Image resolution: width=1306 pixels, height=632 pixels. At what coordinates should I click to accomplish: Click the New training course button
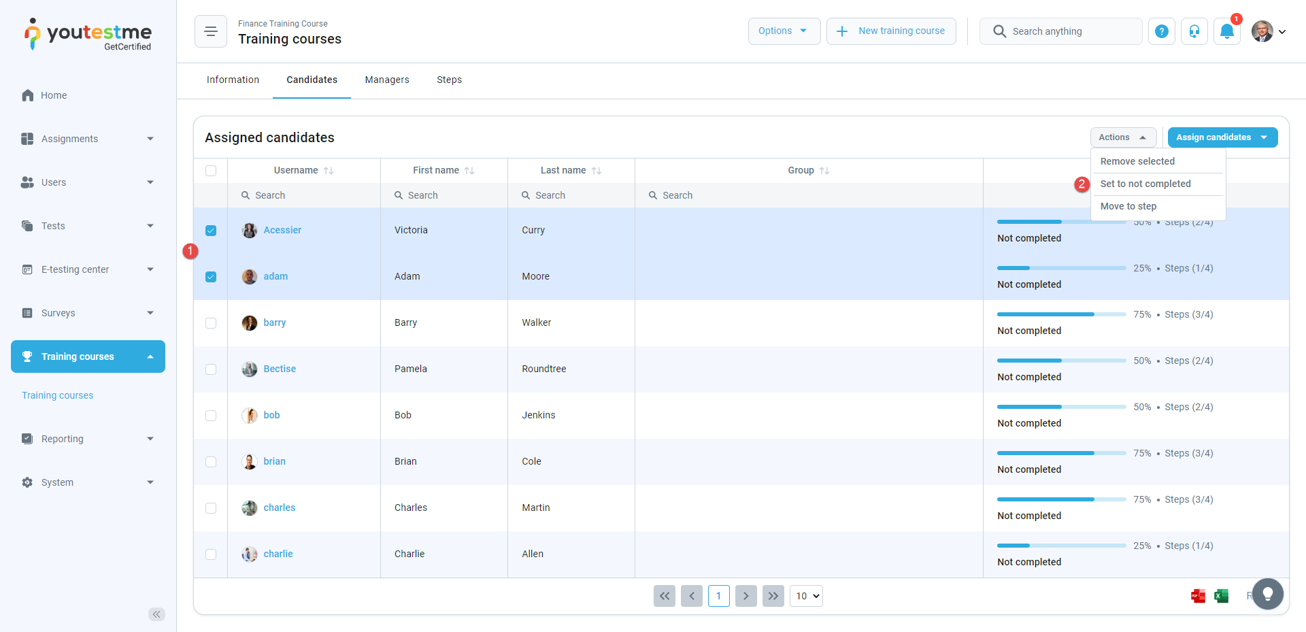point(891,31)
